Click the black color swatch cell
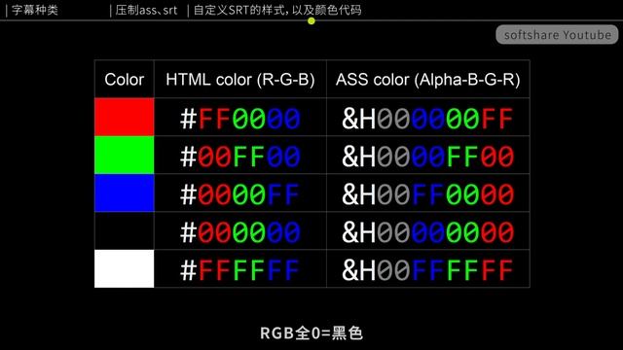The image size is (623, 350). click(125, 230)
